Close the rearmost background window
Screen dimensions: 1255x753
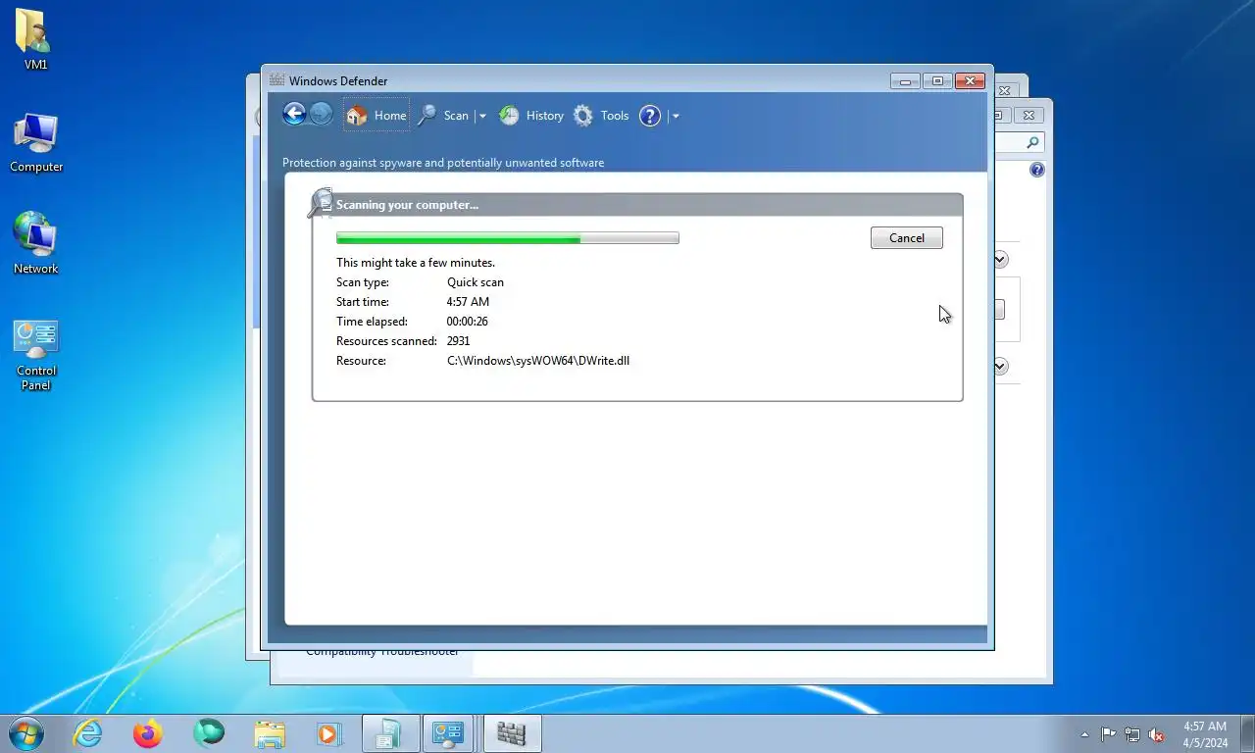click(x=1004, y=90)
